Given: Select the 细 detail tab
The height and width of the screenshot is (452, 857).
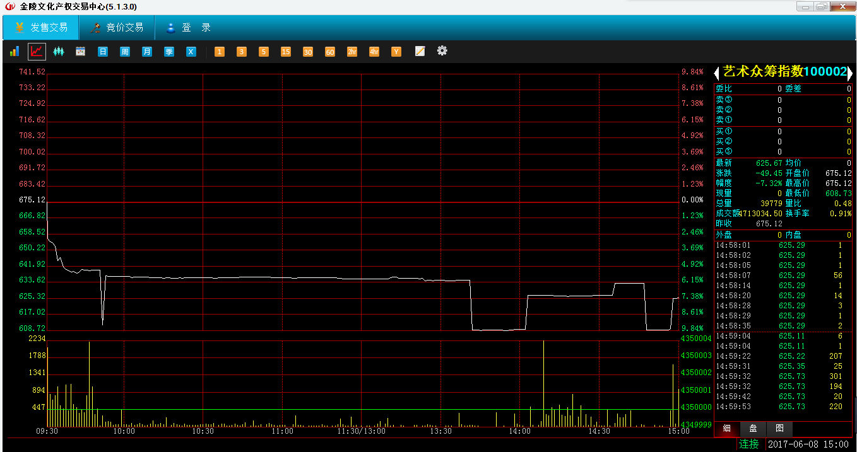Looking at the screenshot, I should [x=727, y=429].
